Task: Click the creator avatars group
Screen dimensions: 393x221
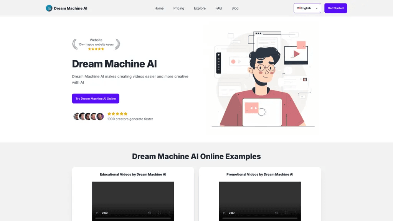Action: (89, 116)
